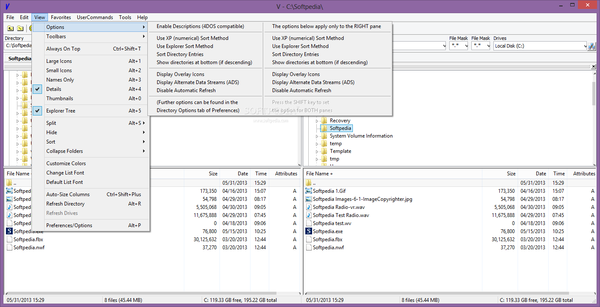Toggle the Explorer Tree checkmark
The height and width of the screenshot is (307, 600).
(38, 111)
